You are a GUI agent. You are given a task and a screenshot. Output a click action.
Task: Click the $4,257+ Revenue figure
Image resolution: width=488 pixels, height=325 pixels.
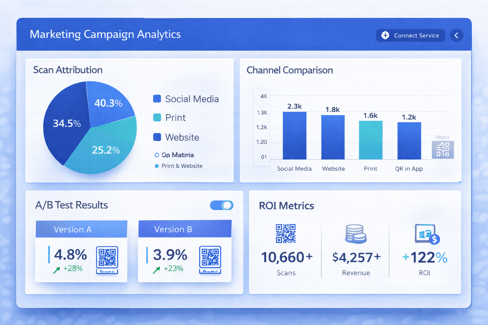[356, 257]
